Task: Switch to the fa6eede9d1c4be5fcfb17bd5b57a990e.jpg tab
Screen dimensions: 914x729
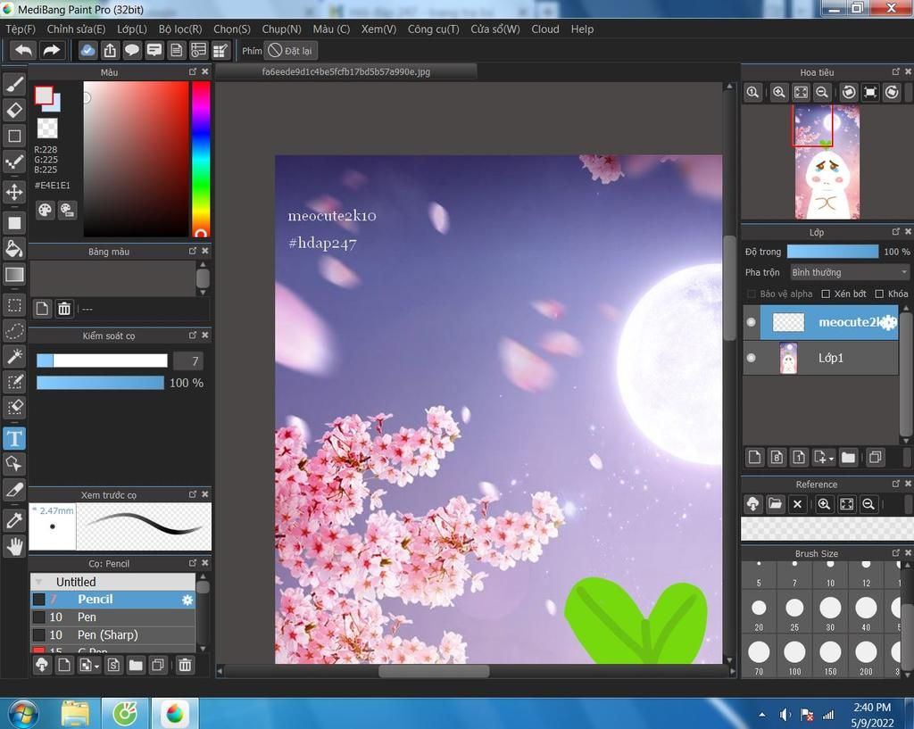Action: tap(346, 71)
